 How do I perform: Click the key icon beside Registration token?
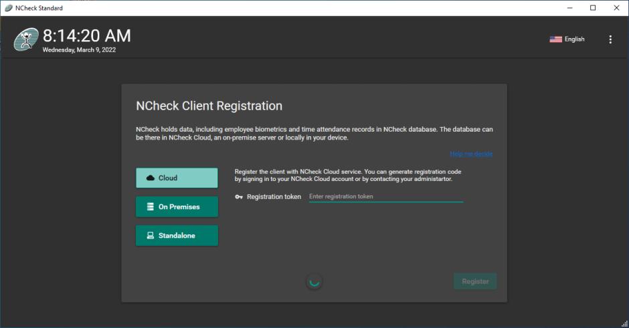click(x=239, y=197)
